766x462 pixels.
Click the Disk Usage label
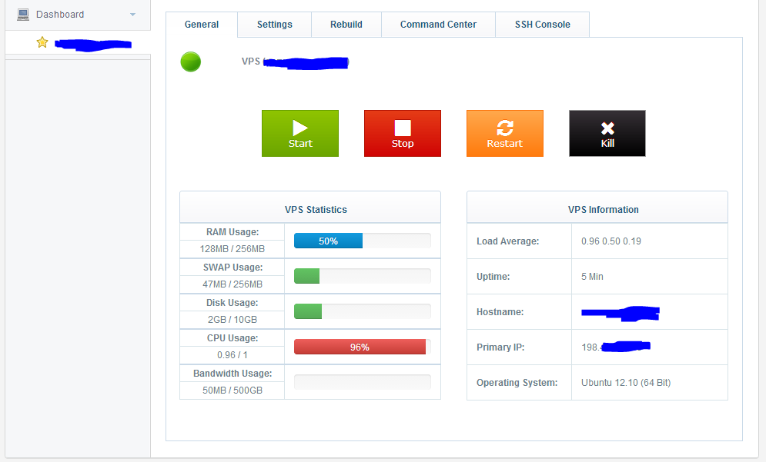click(x=232, y=303)
